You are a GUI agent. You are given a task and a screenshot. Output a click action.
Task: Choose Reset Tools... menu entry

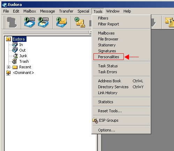click(x=121, y=111)
